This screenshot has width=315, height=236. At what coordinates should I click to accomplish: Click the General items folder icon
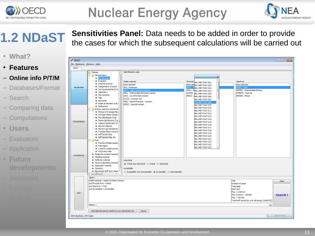click(92, 75)
